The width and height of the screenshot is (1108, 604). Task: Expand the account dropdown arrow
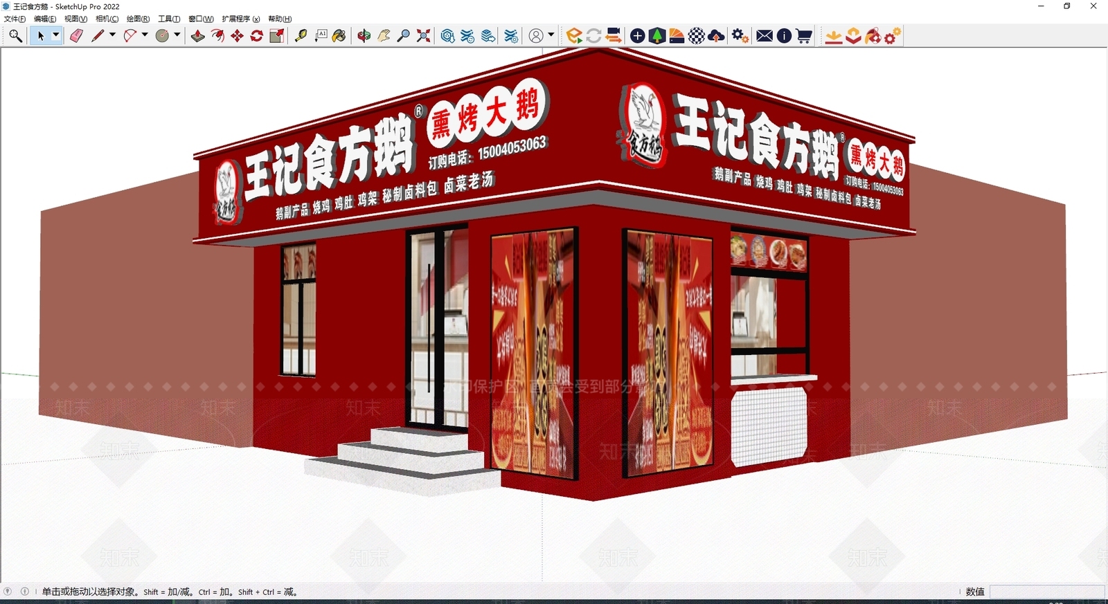[551, 35]
